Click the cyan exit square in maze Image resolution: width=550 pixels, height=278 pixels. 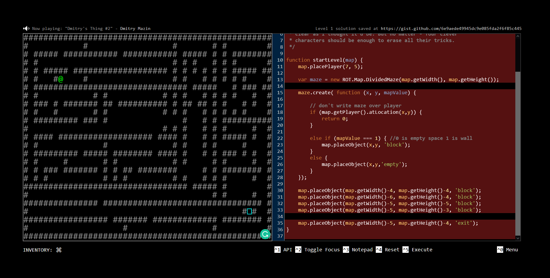click(x=249, y=211)
